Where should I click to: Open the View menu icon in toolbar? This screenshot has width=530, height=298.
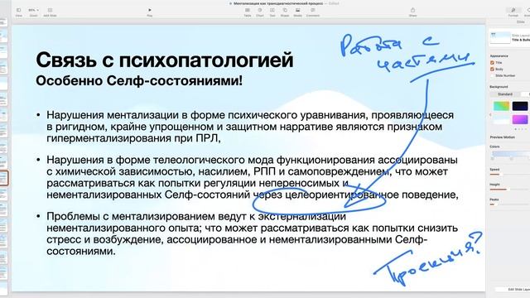tap(18, 11)
